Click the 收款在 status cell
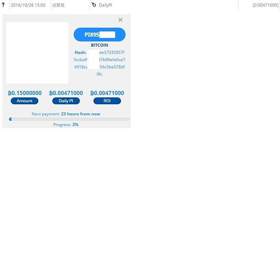The width and height of the screenshot is (280, 266). (59, 5)
